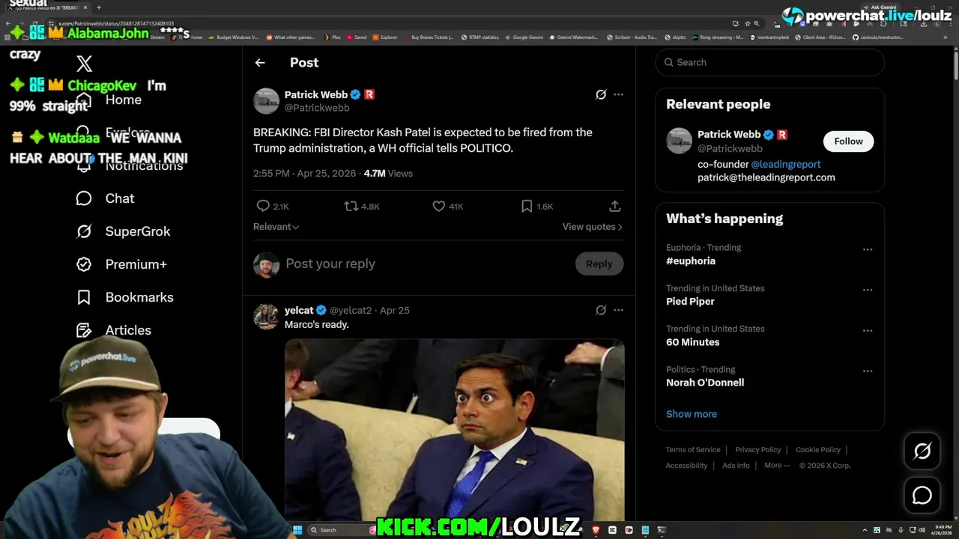Open the image in yelcat's reply

454,429
